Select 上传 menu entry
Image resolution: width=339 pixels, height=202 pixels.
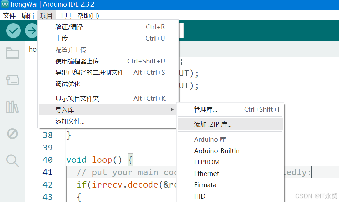point(108,39)
